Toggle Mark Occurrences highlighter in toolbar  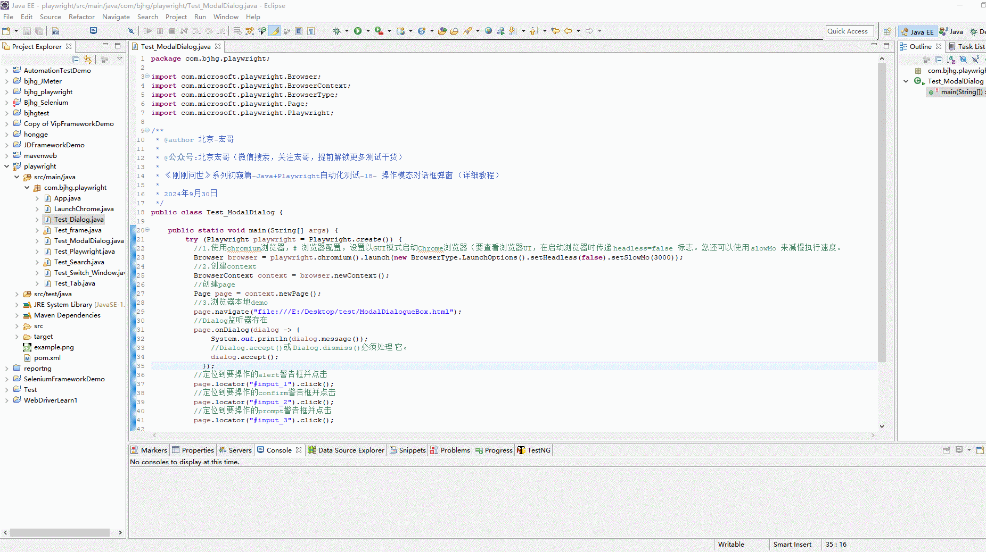[275, 31]
